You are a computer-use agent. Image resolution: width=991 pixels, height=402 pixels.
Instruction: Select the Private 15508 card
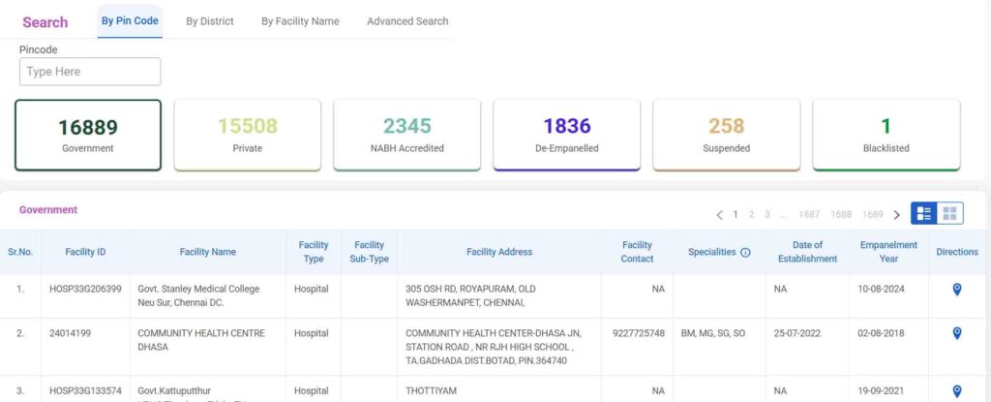[x=247, y=135]
